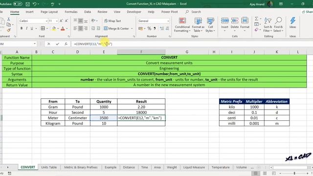Click the Format cells icon
The width and height of the screenshot is (313, 176).
coord(245,21)
